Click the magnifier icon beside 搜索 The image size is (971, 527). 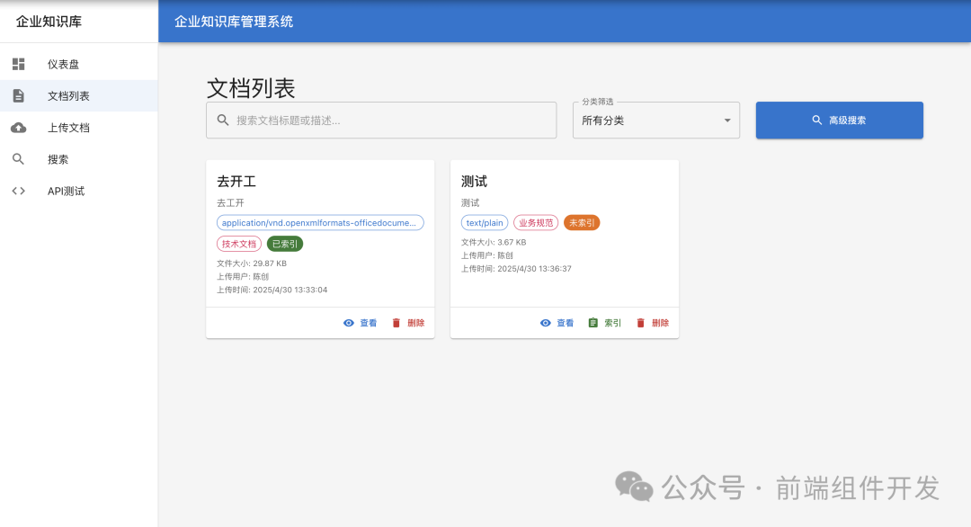(x=19, y=159)
